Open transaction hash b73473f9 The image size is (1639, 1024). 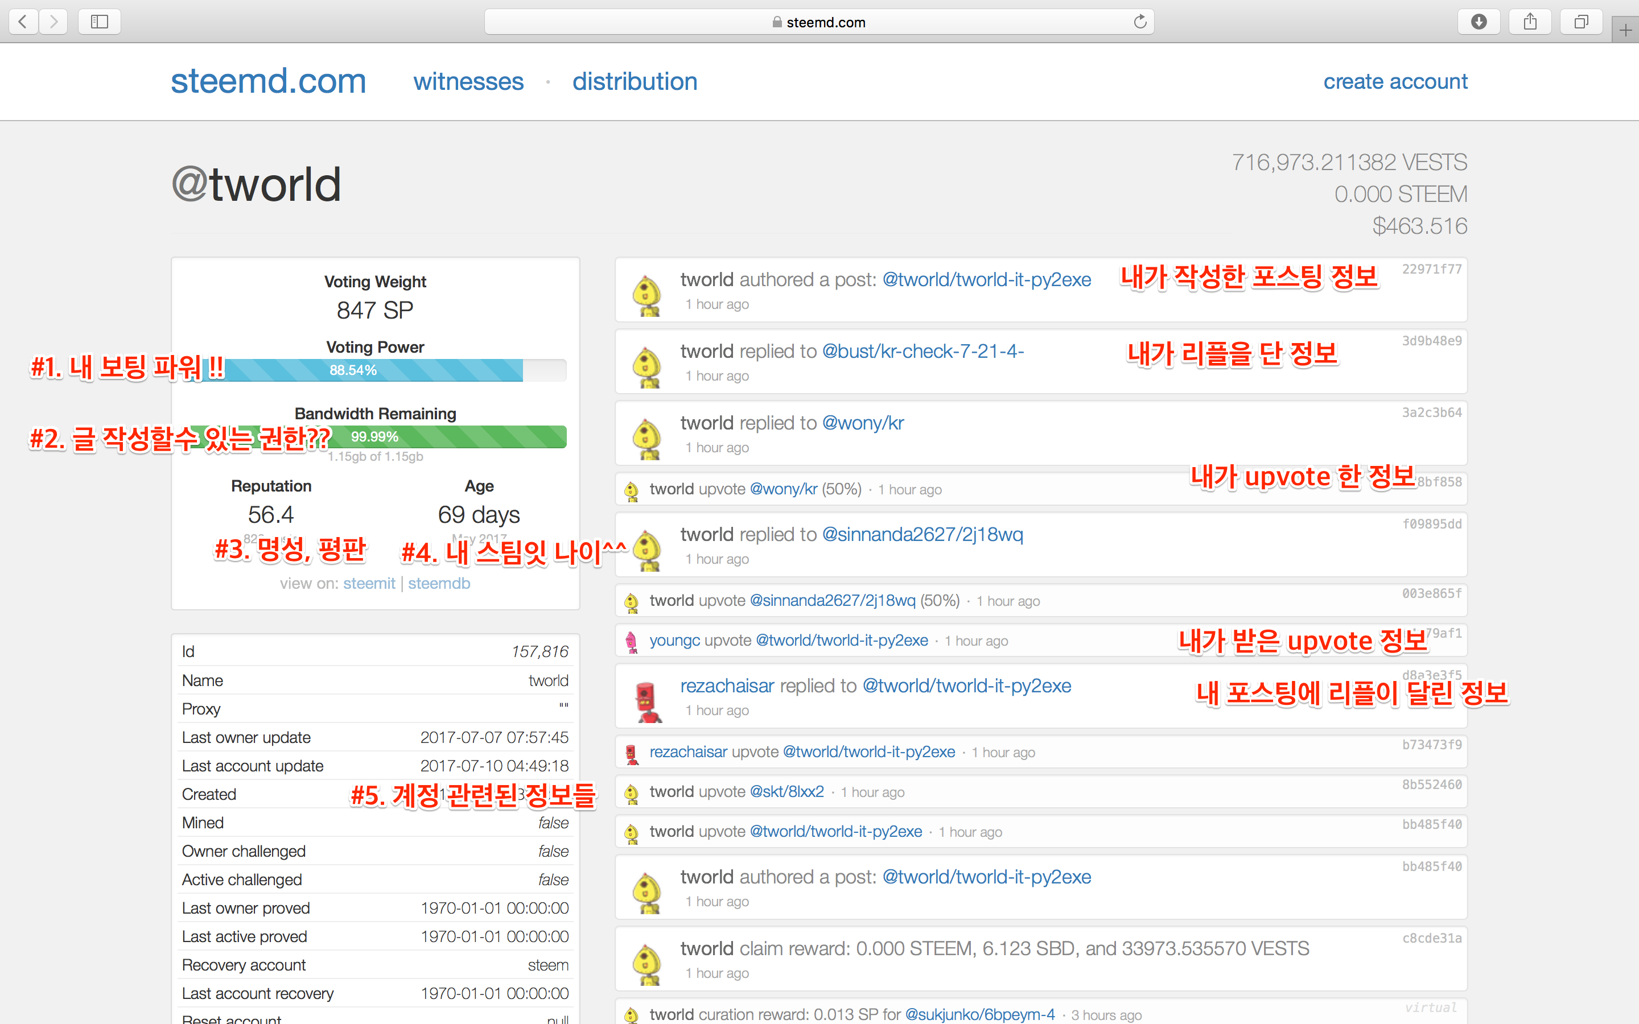click(1432, 745)
